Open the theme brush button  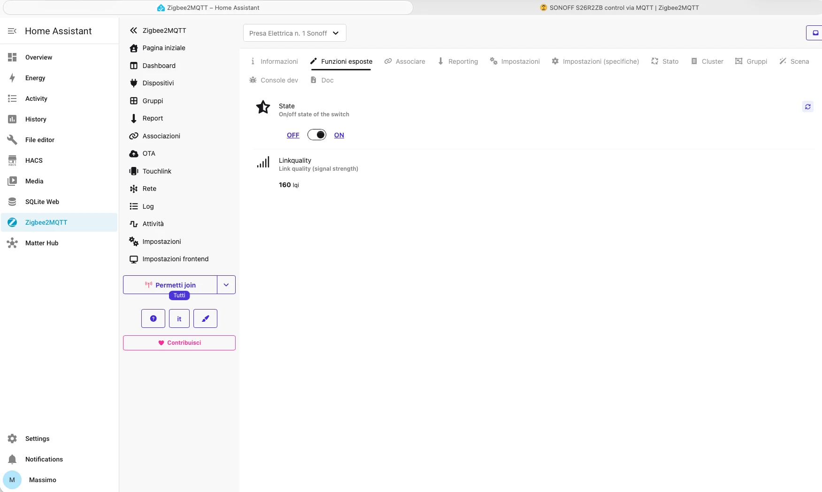click(205, 318)
